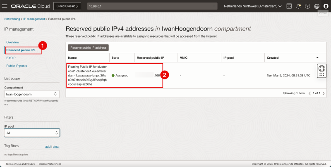331x167 pixels.
Task: Open the BYOIP sidebar item
Action: point(11,58)
